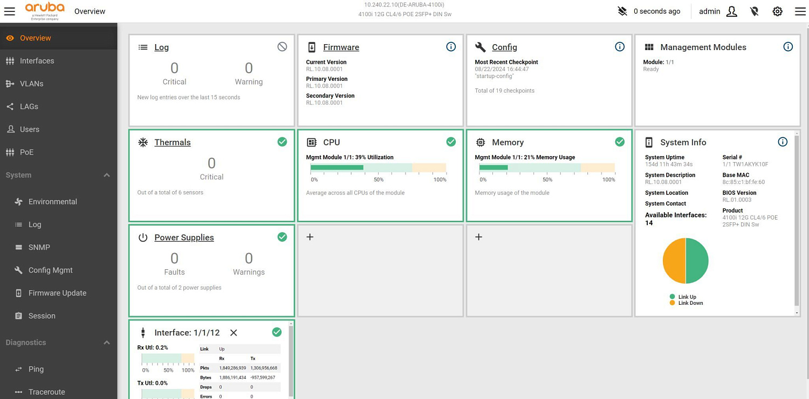Open Log under System in sidebar
The width and height of the screenshot is (809, 399).
tap(58, 225)
